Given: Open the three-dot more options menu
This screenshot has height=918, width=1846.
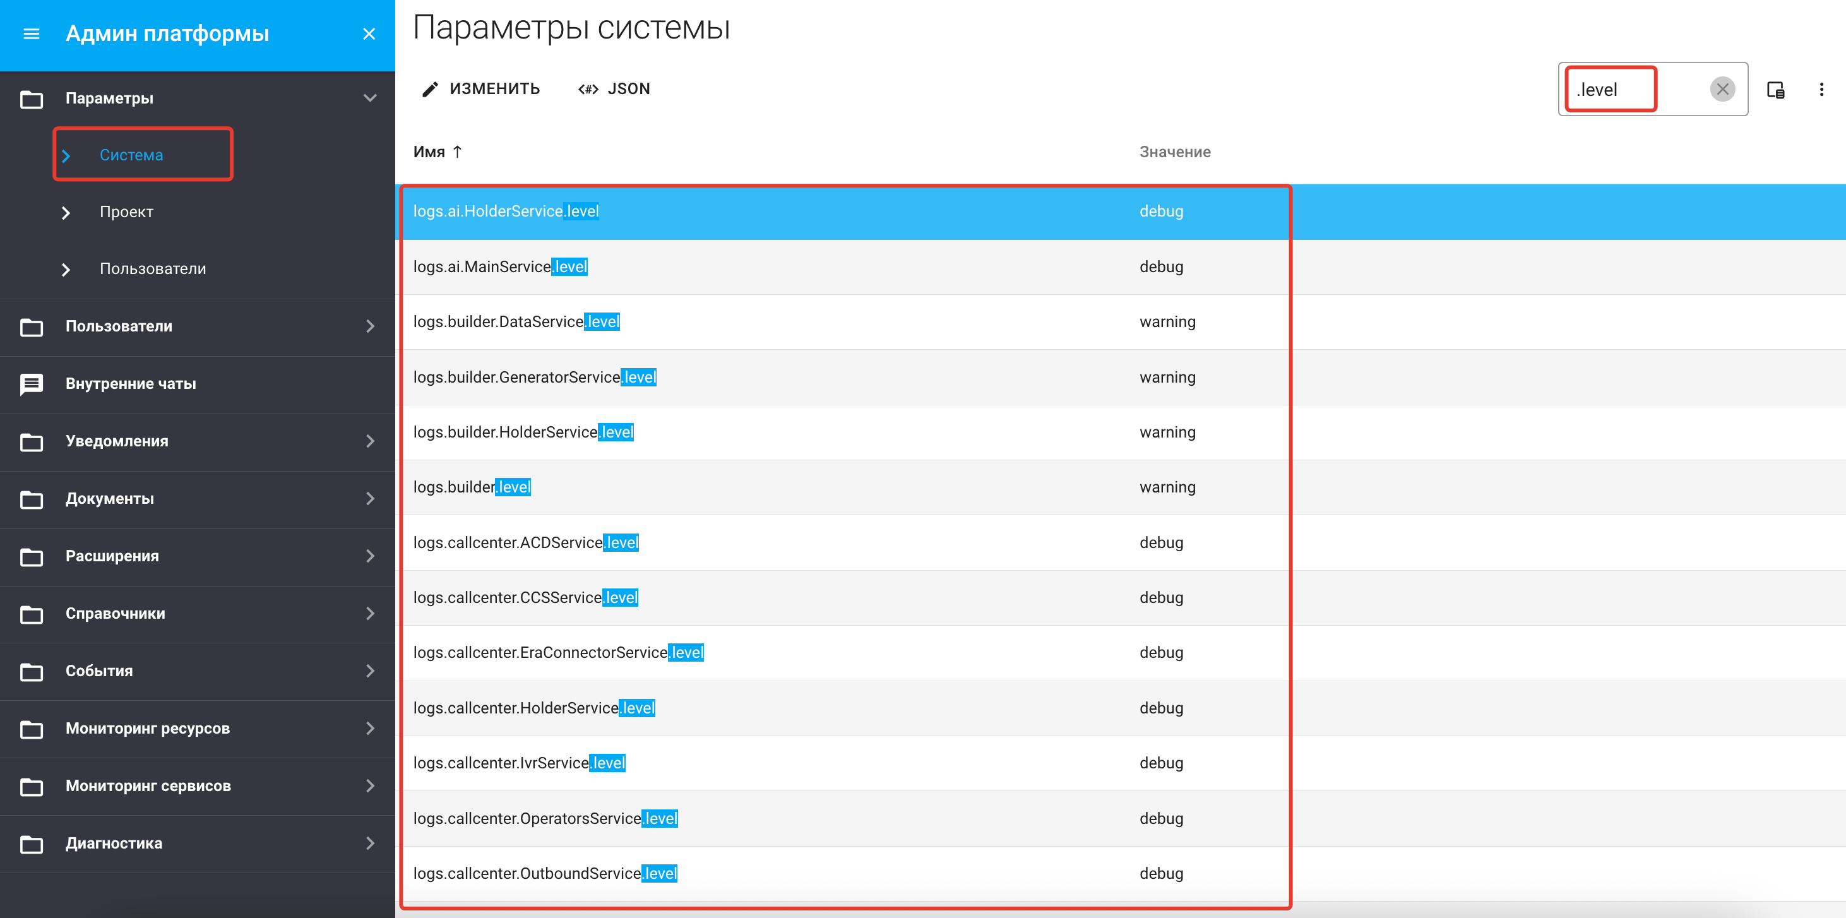Looking at the screenshot, I should (1821, 90).
